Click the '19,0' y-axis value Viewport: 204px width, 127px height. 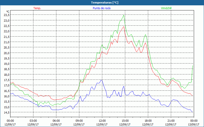[7, 64]
